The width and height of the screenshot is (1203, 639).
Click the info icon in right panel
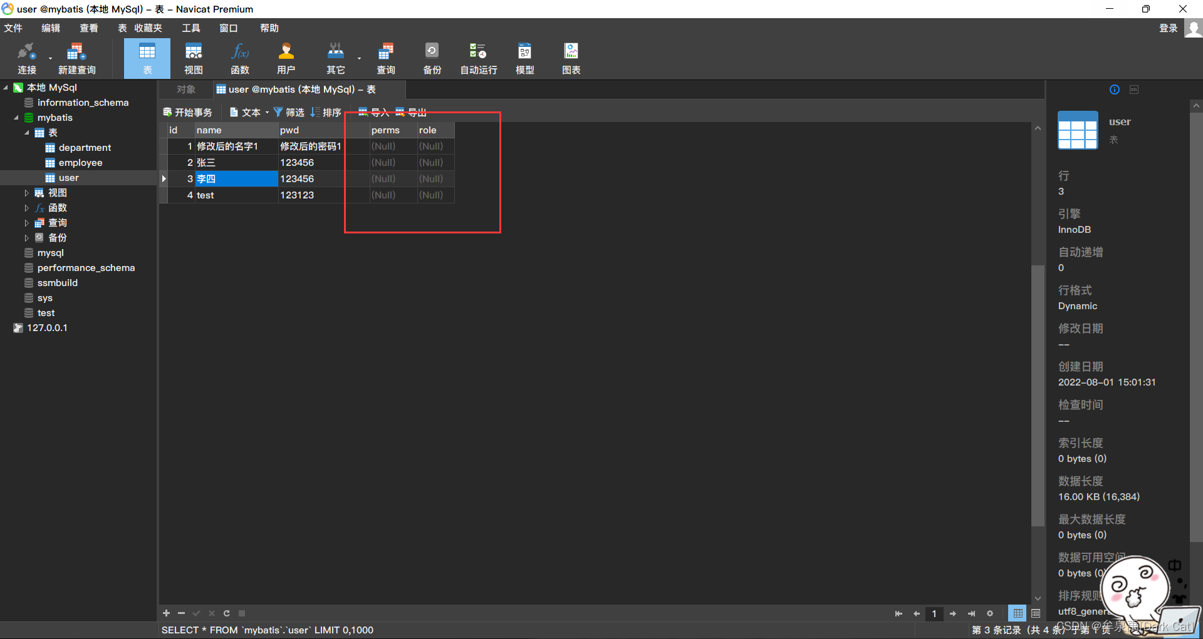(x=1115, y=89)
